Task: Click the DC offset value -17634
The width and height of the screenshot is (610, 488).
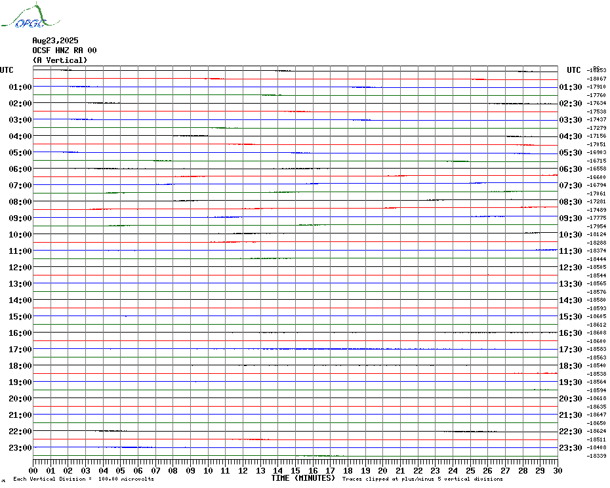Action: (596, 103)
